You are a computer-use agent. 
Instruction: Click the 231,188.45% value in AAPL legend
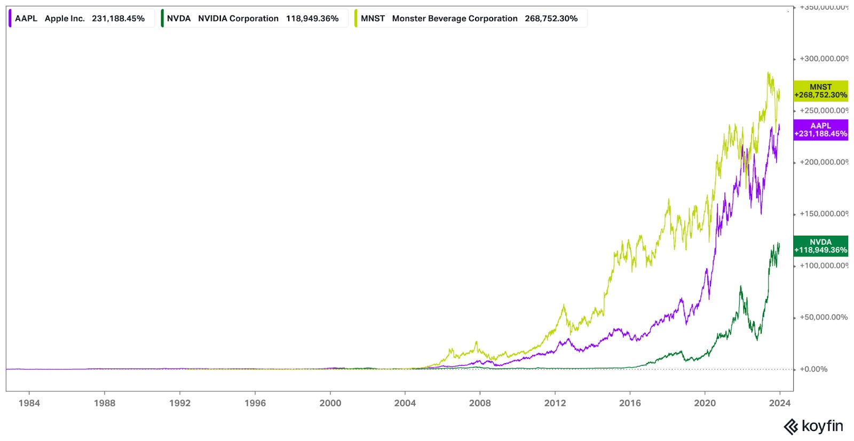tap(118, 18)
